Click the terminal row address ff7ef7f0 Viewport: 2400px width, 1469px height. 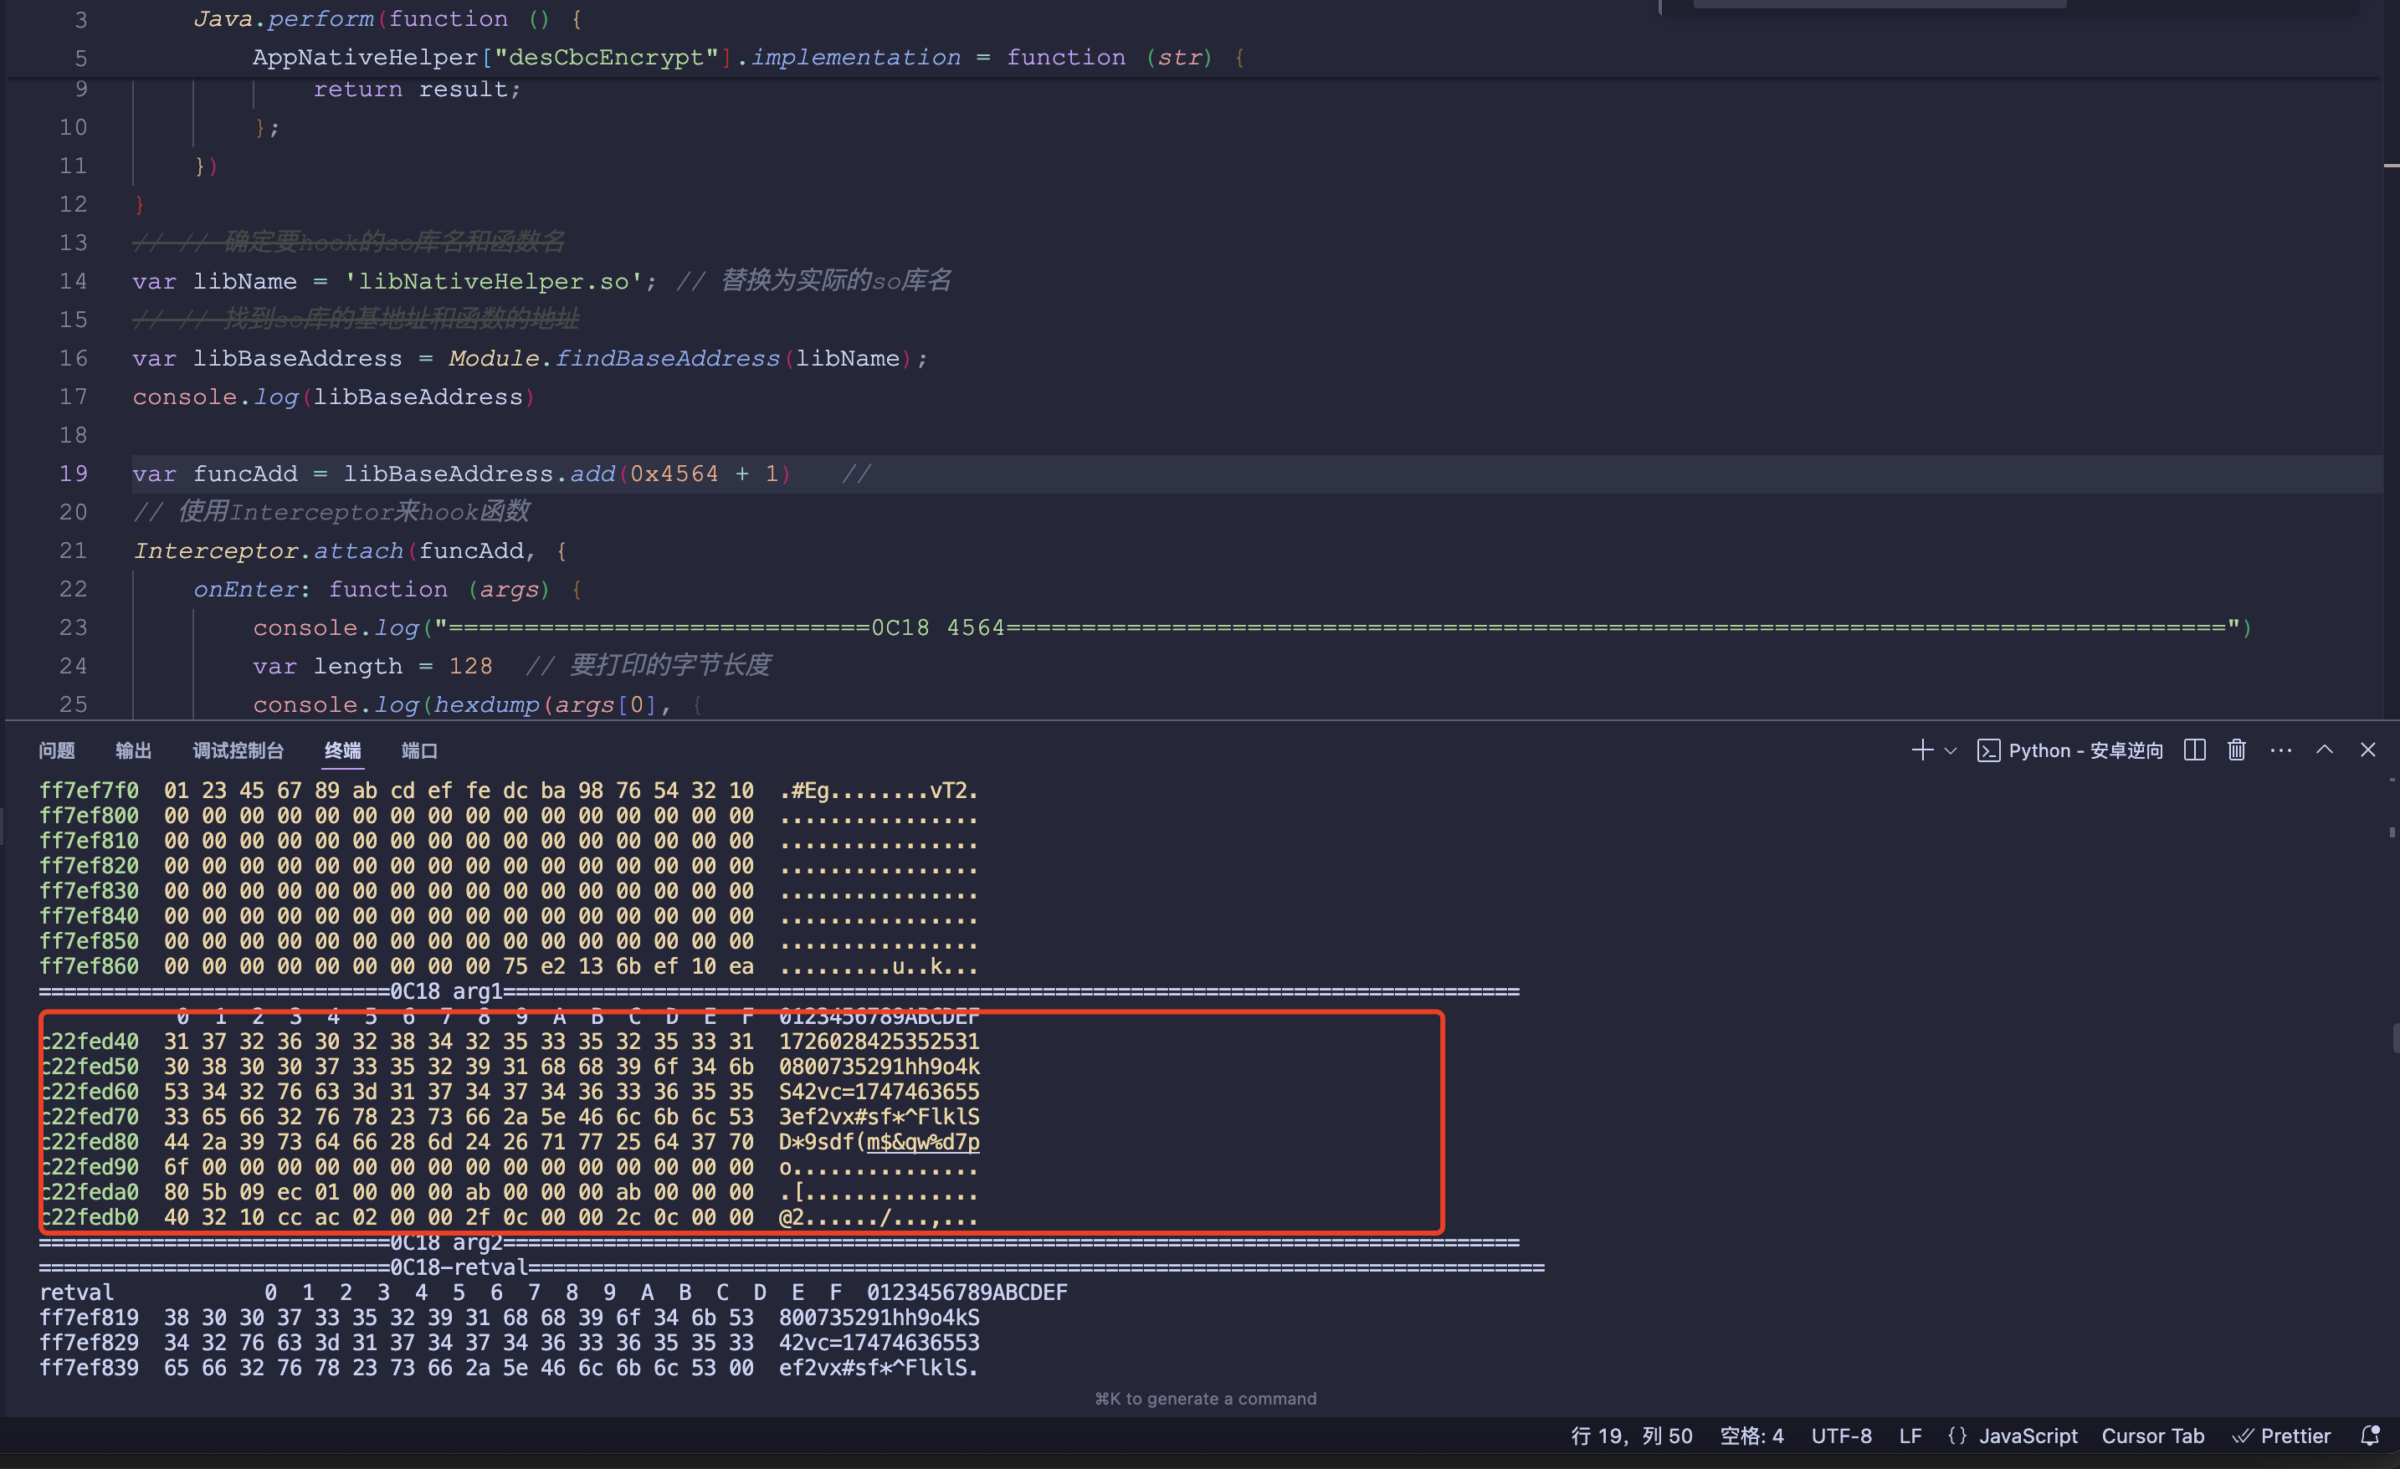(89, 791)
